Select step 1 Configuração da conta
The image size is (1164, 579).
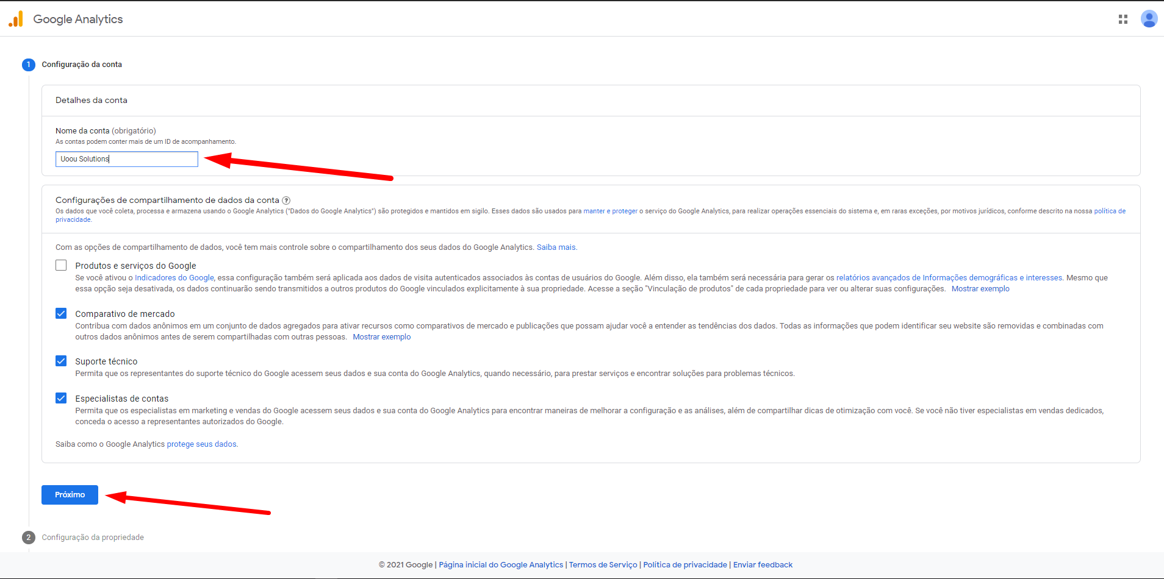[x=72, y=65]
